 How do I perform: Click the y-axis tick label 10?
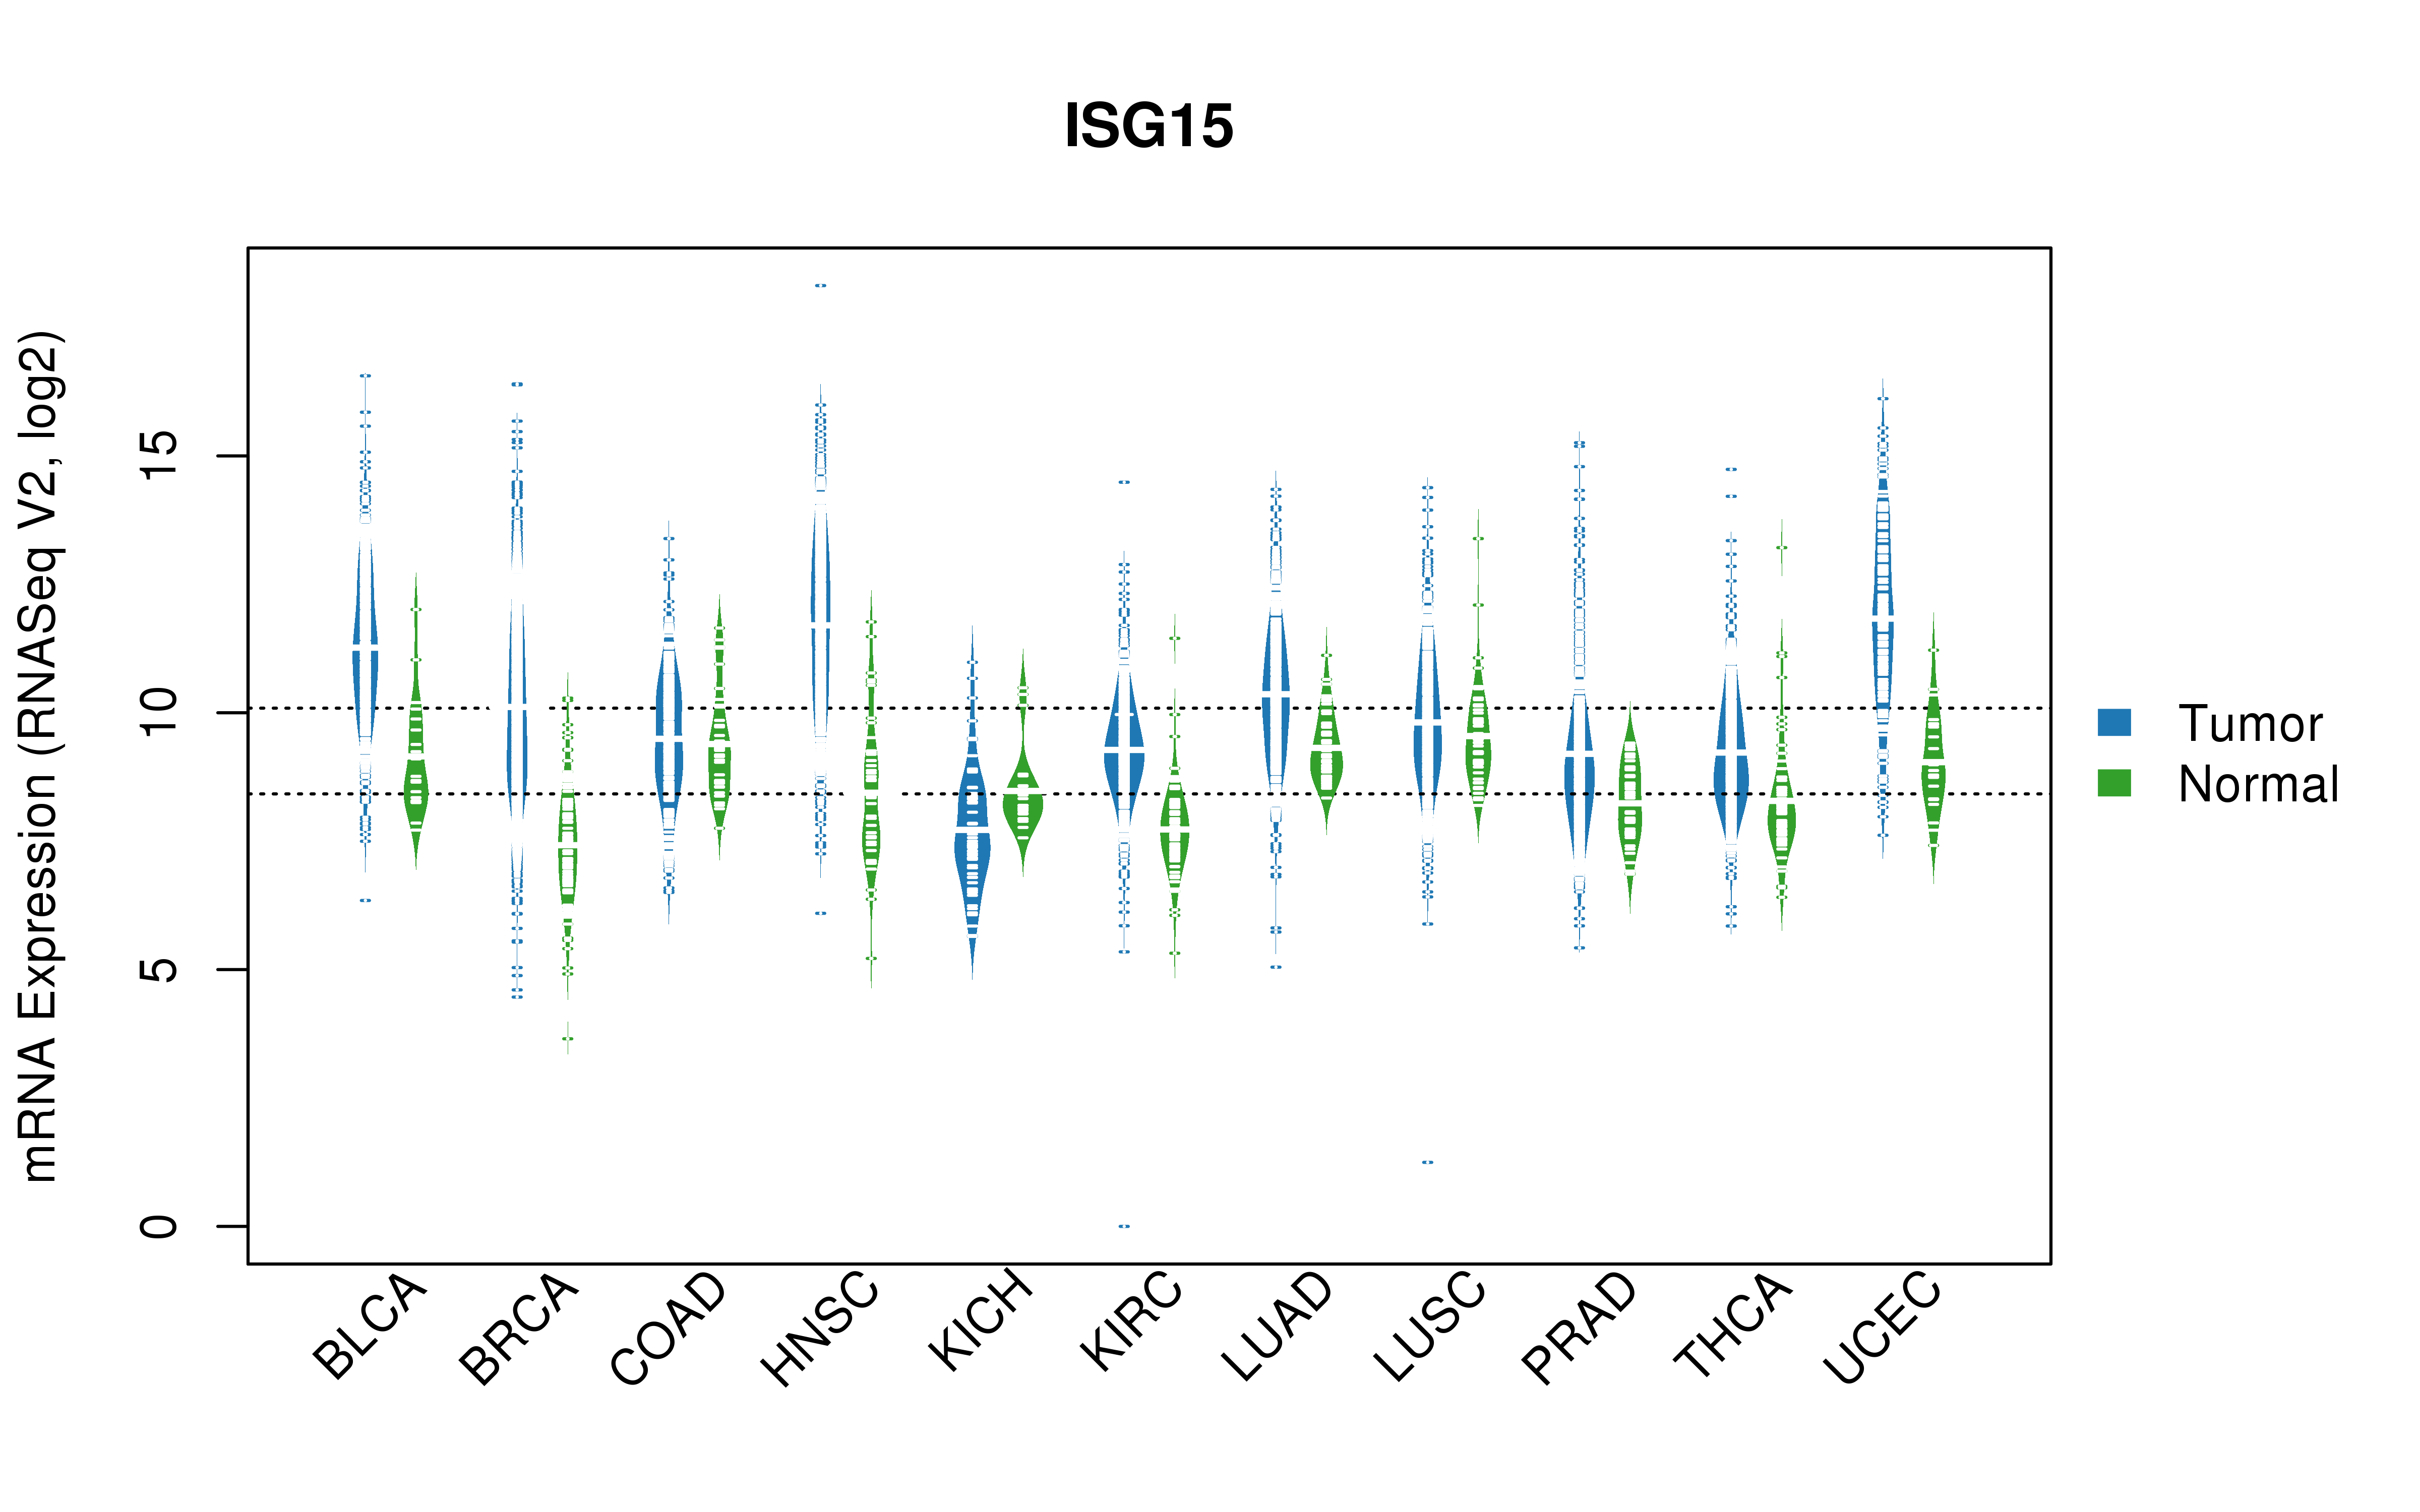(x=158, y=713)
